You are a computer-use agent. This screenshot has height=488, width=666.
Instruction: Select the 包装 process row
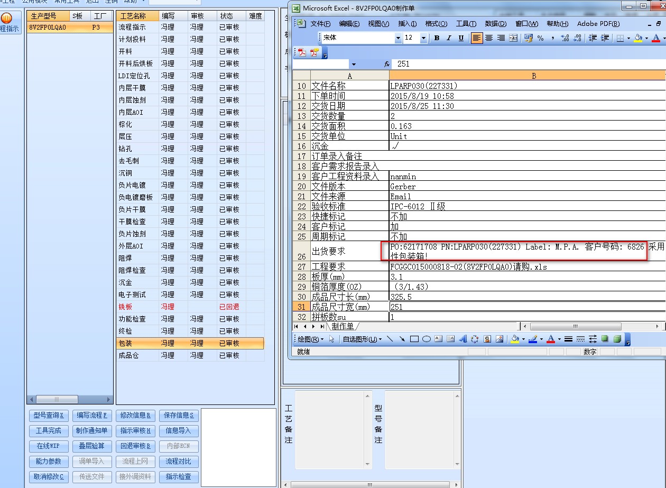pyautogui.click(x=190, y=343)
